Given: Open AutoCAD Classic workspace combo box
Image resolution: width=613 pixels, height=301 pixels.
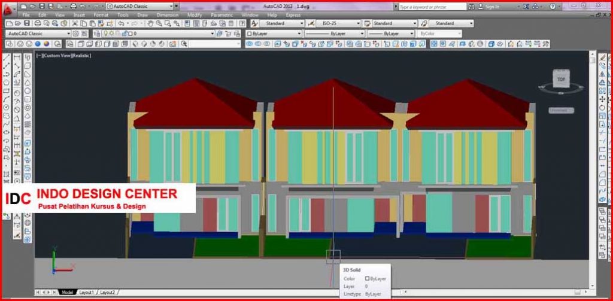Looking at the screenshot, I should pyautogui.click(x=38, y=34).
